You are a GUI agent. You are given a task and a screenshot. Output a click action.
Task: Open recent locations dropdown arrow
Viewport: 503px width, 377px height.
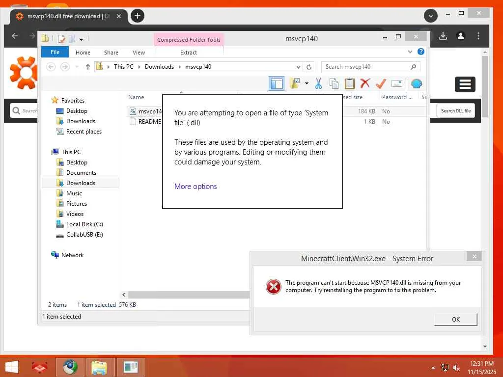click(x=77, y=67)
